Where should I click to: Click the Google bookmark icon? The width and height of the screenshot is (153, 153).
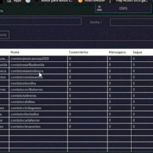pyautogui.click(x=28, y=1)
